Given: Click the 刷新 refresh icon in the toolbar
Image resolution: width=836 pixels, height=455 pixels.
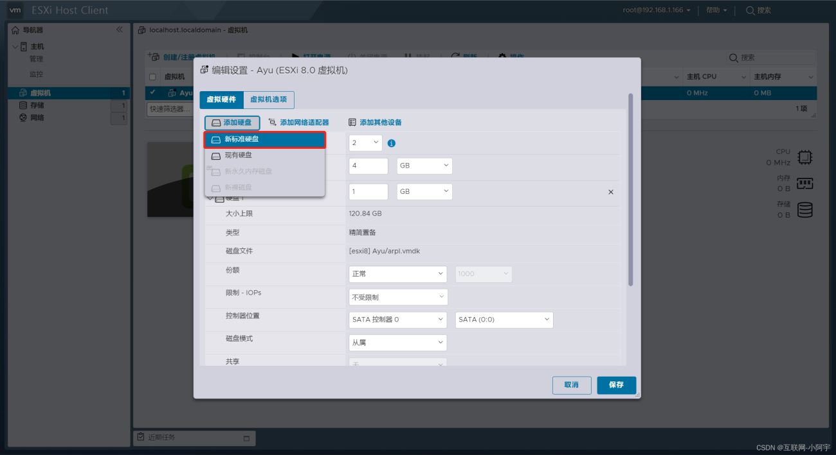Looking at the screenshot, I should [x=455, y=56].
